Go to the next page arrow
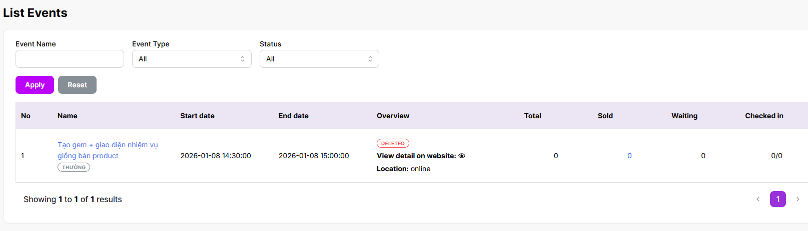The height and width of the screenshot is (231, 808). (797, 199)
